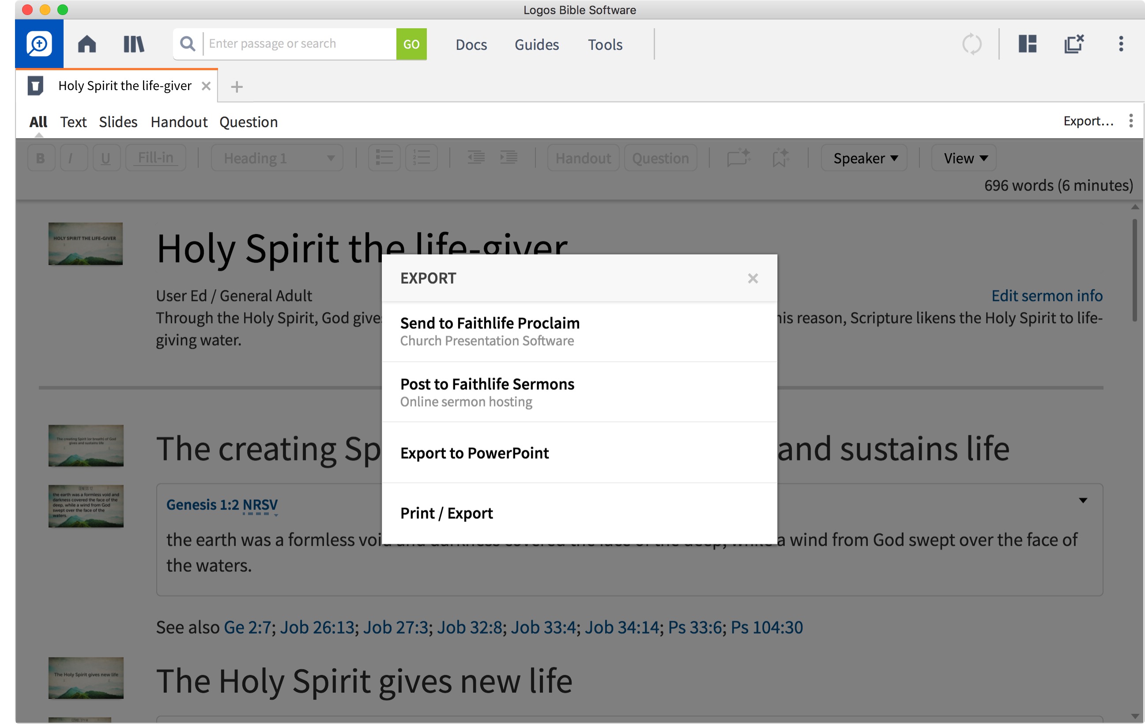Click the green GO button
The height and width of the screenshot is (724, 1145).
411,44
